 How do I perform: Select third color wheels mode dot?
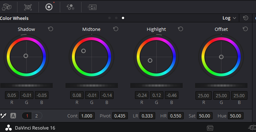coord(123,18)
